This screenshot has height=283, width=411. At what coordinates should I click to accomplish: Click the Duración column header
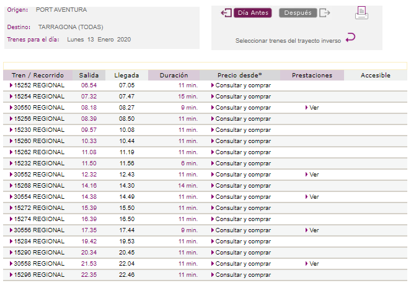click(174, 76)
